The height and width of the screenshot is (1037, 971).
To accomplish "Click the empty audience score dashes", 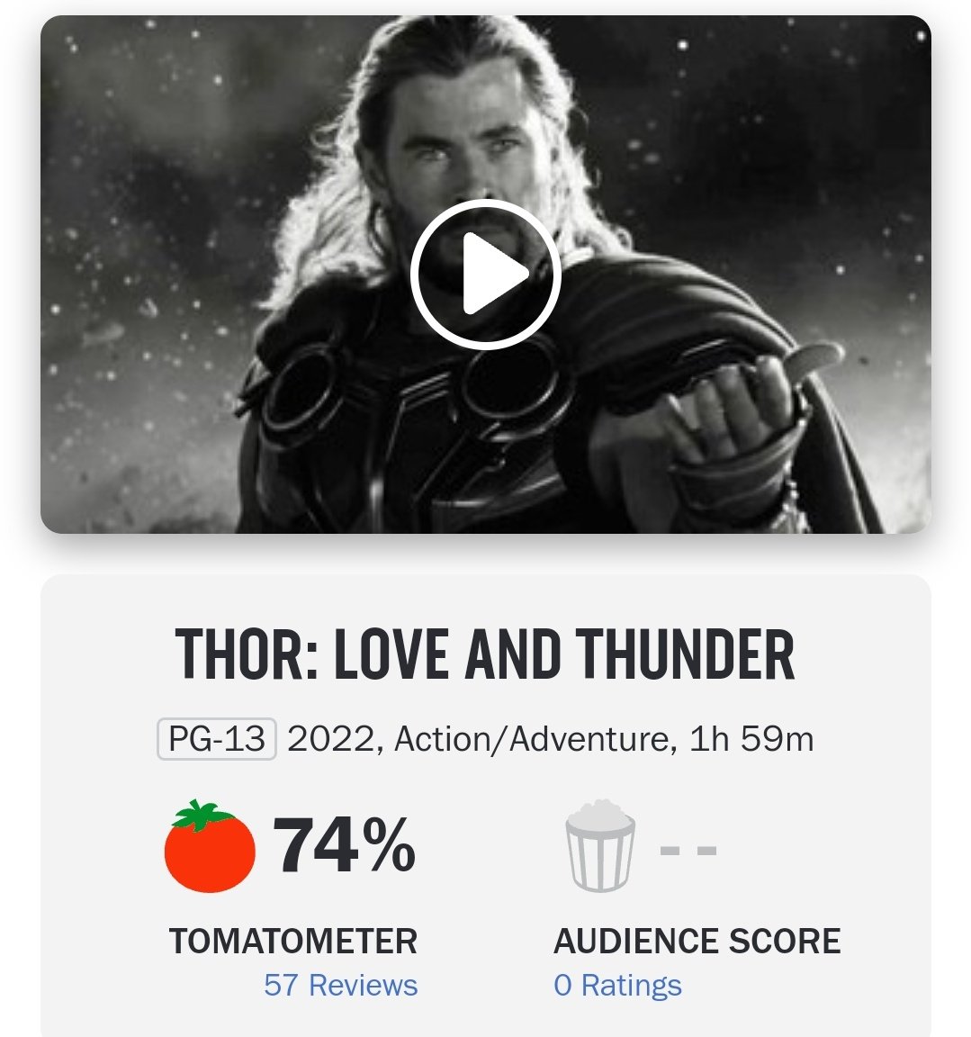I will (688, 850).
